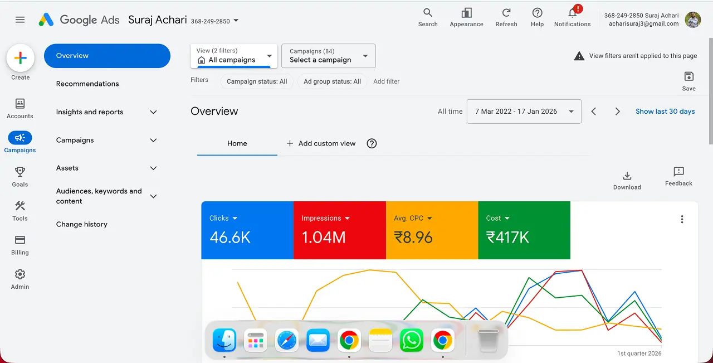Open the hamburger menu at top left

click(x=20, y=19)
